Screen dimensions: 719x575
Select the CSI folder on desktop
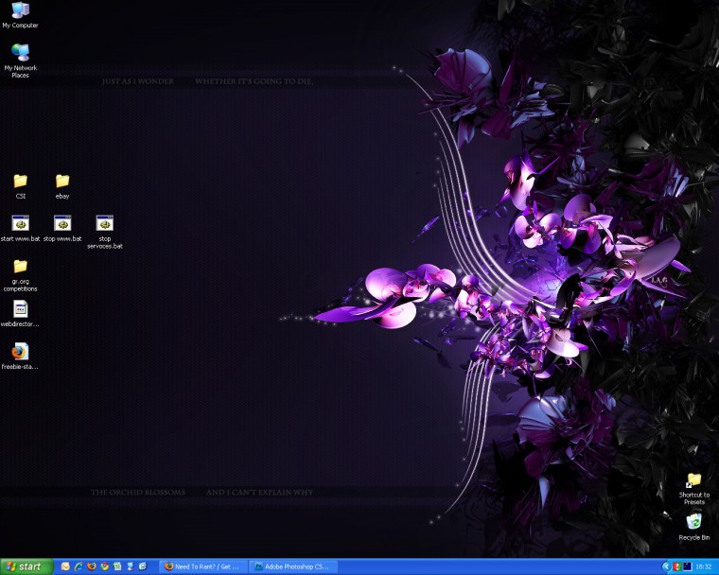click(20, 186)
